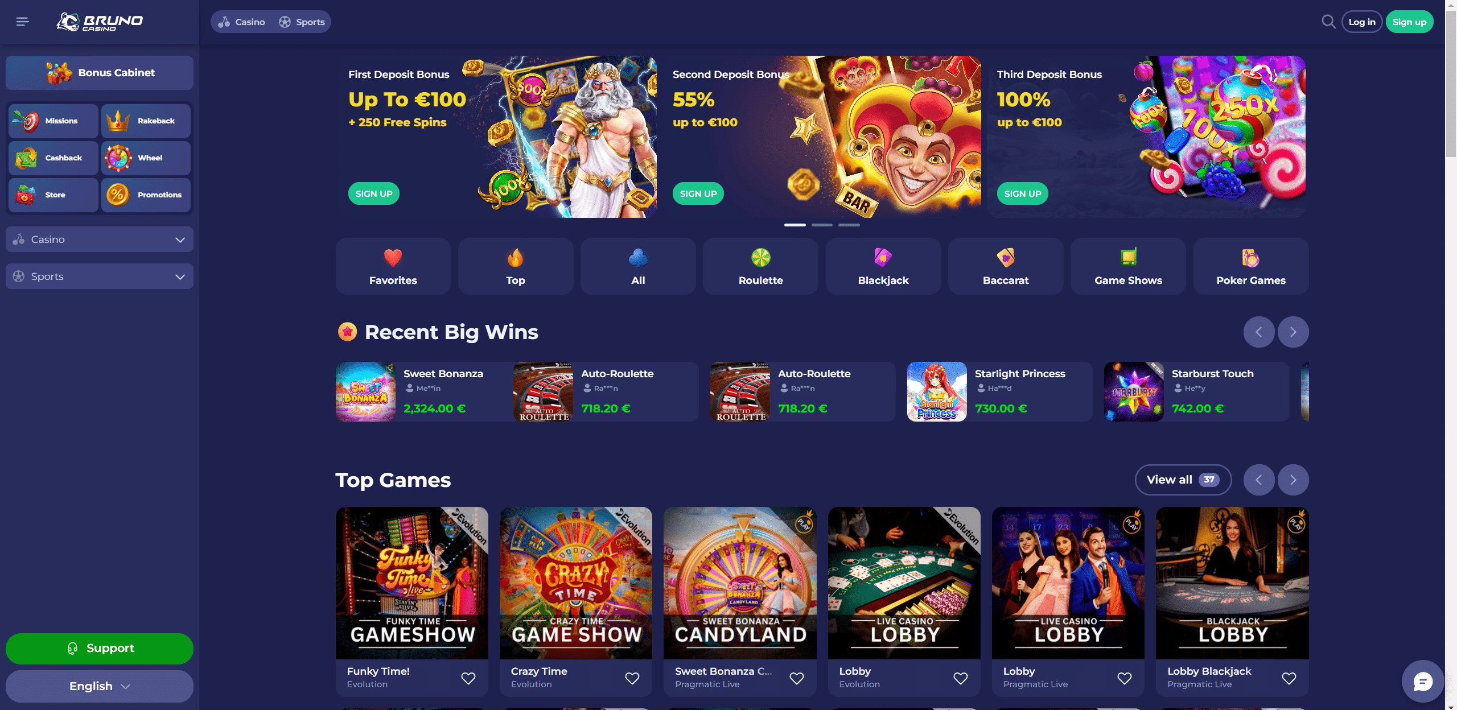
Task: Open the Sweet Bonanza Candyland thumbnail
Action: (740, 583)
